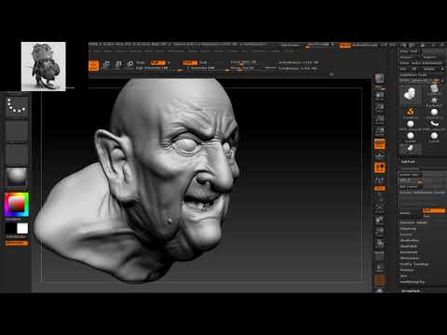This screenshot has width=447, height=335.
Task: Select the PolyMesh3D star tool
Action: 434,100
